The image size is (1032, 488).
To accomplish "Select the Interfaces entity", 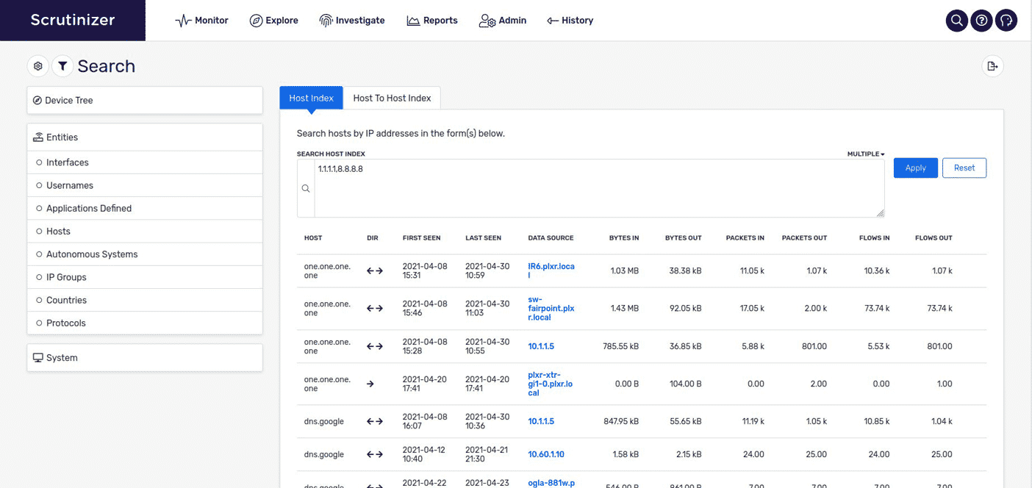I will [145, 162].
